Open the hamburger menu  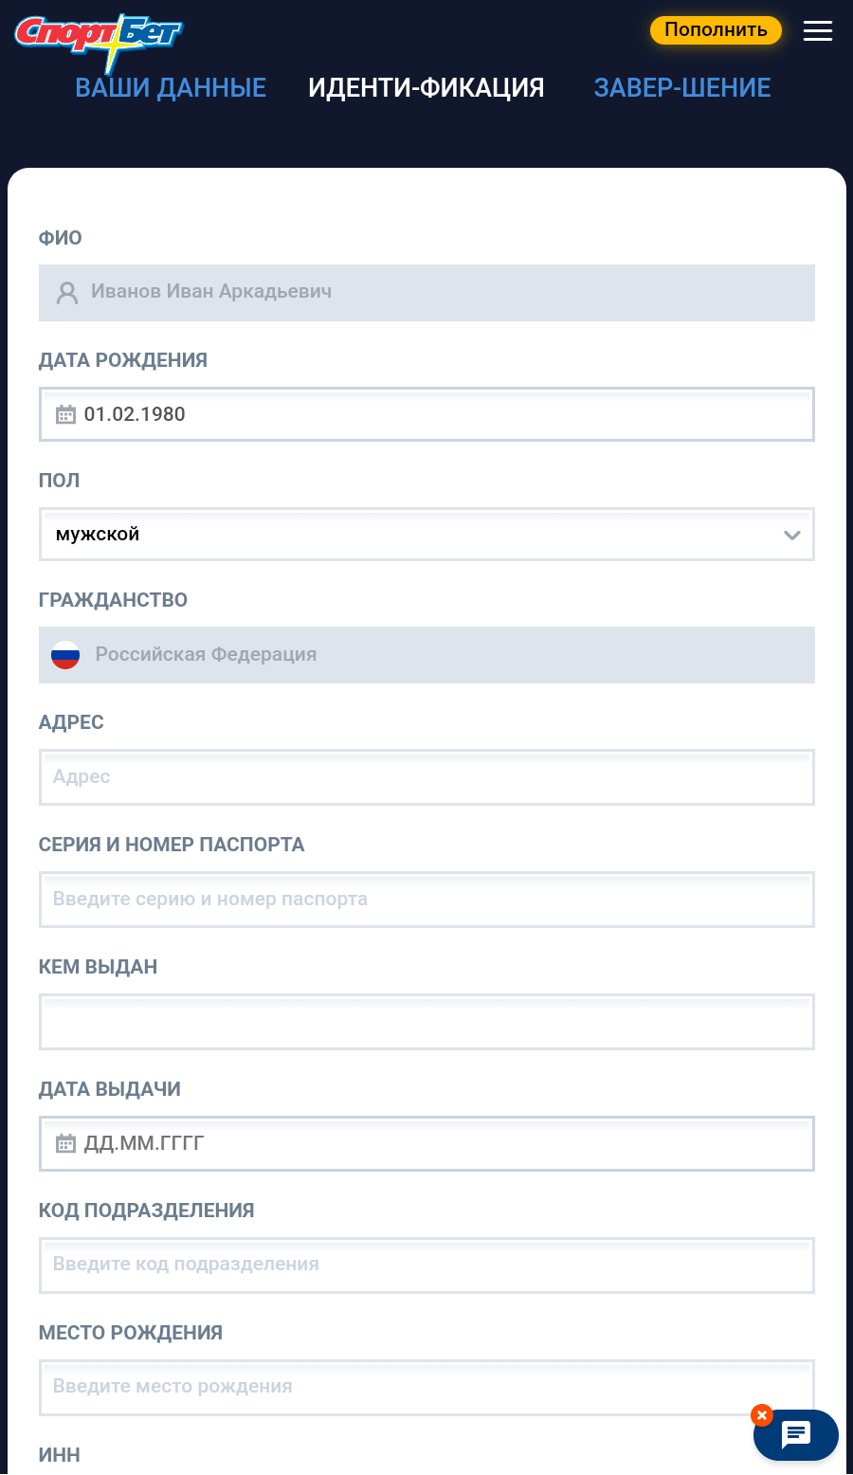click(x=817, y=30)
